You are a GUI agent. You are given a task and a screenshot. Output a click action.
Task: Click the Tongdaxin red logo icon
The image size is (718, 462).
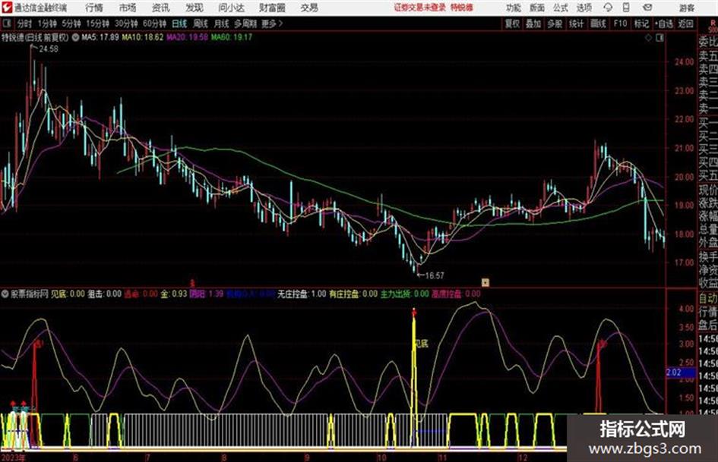[x=7, y=8]
